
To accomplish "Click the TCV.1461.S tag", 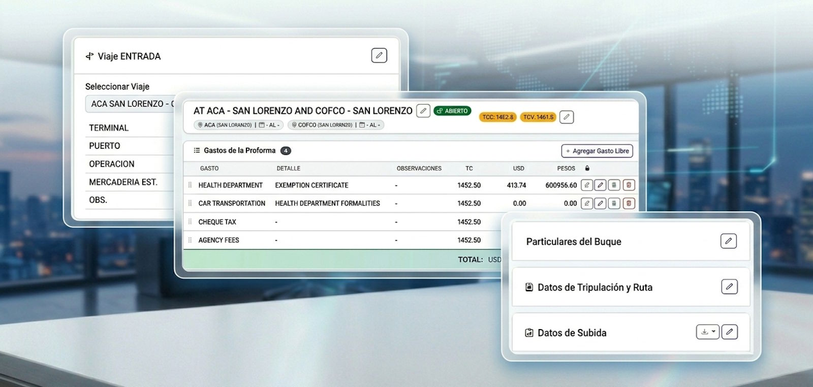I will (x=538, y=117).
